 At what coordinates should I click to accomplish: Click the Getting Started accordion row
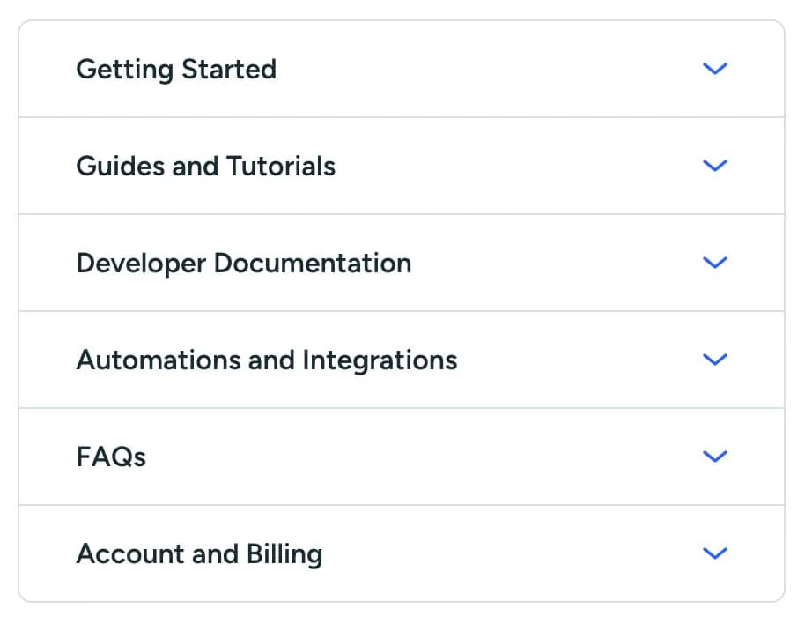[x=402, y=69]
